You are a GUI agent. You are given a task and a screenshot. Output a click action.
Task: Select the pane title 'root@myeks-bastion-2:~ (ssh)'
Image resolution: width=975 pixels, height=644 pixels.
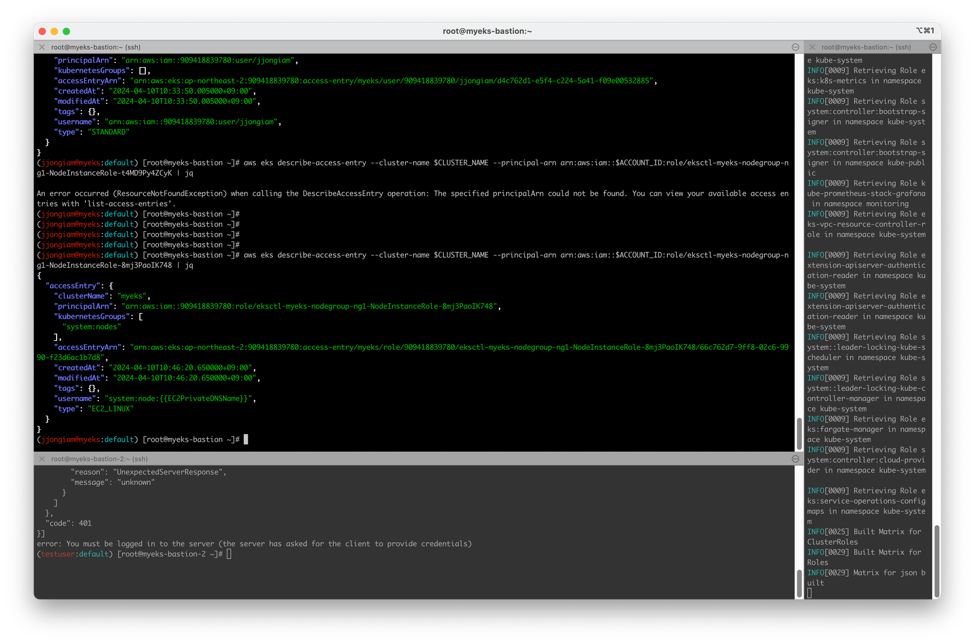[99, 459]
